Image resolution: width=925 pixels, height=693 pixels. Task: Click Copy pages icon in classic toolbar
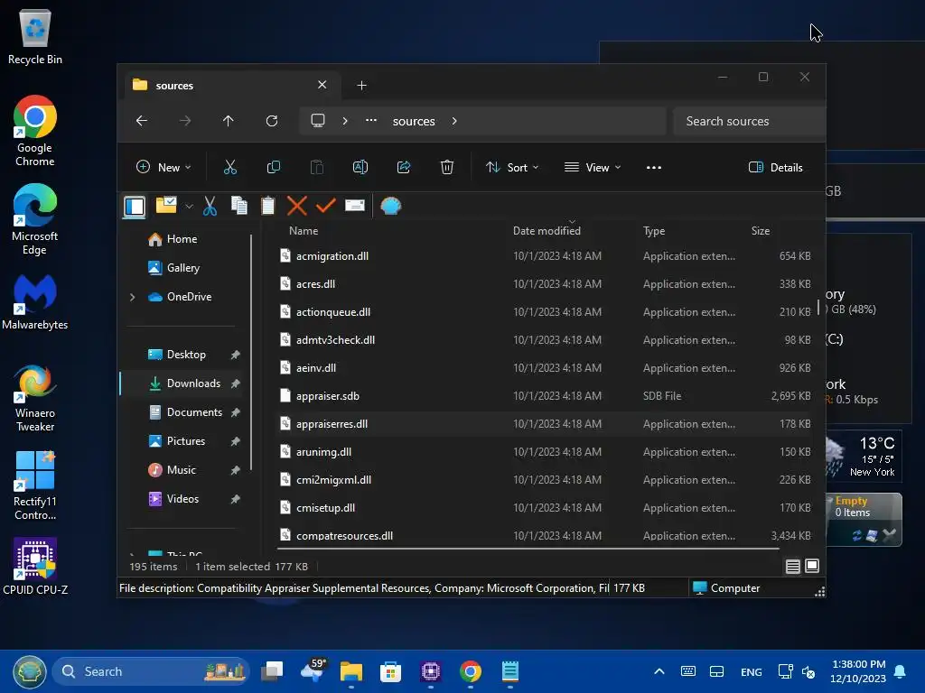[238, 205]
